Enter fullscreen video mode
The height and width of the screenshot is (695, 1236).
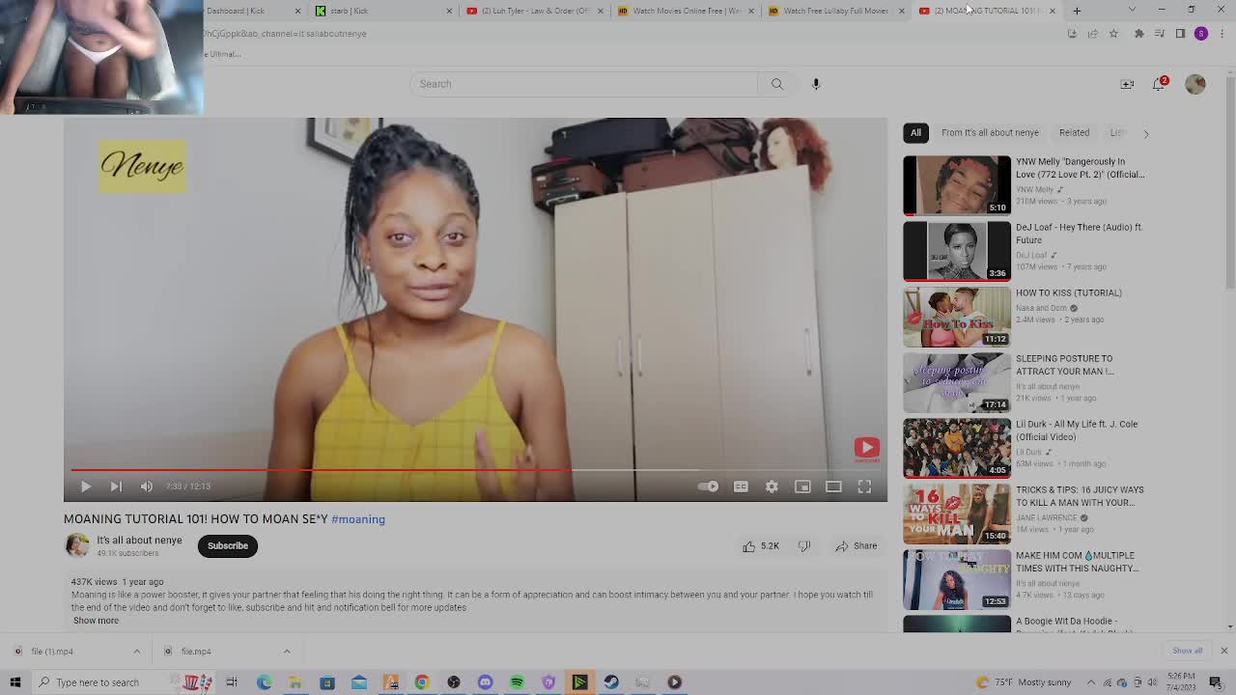(864, 486)
